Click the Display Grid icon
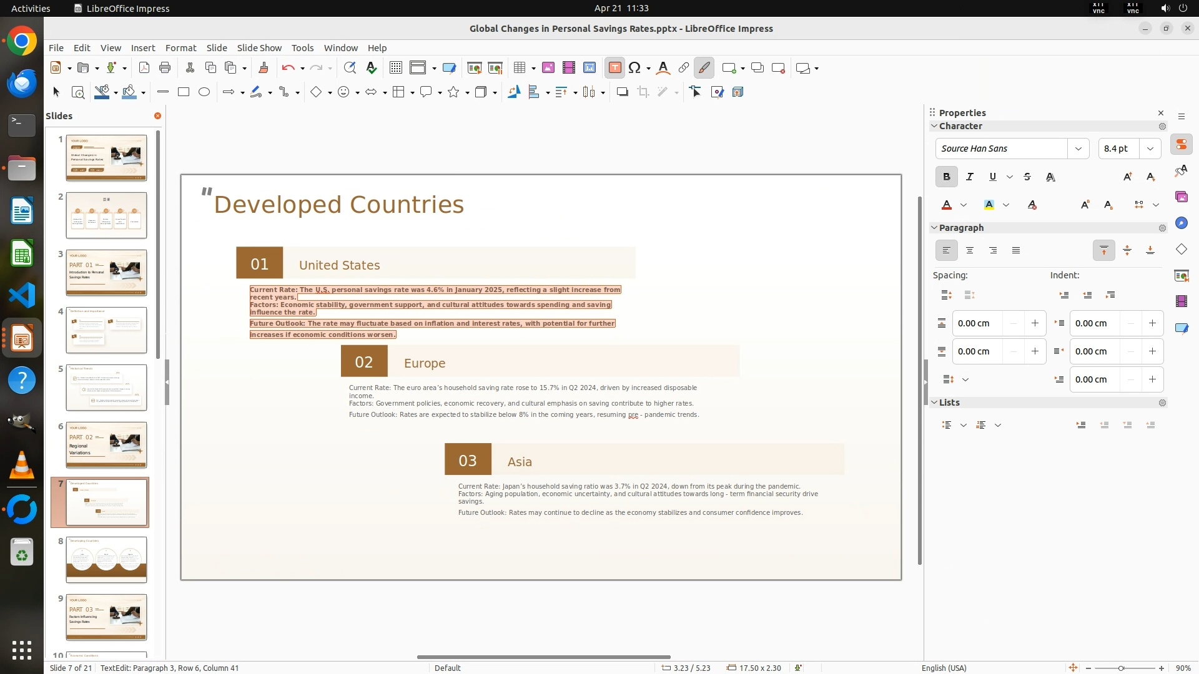 [x=395, y=68]
